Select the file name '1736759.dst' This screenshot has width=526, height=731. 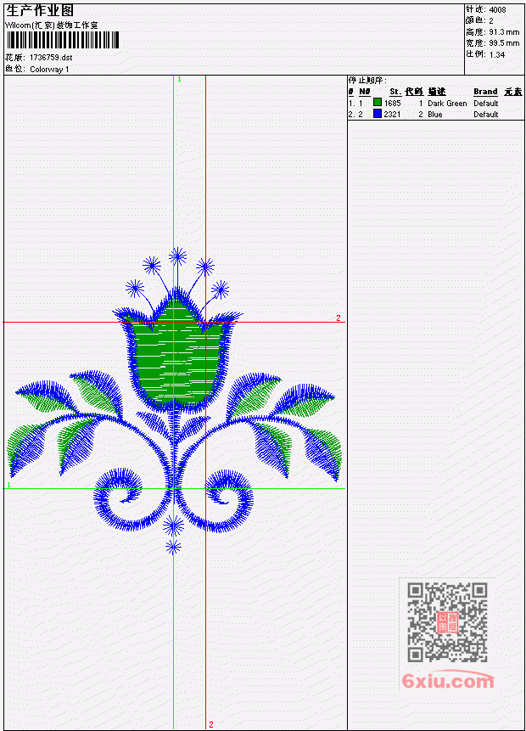51,58
